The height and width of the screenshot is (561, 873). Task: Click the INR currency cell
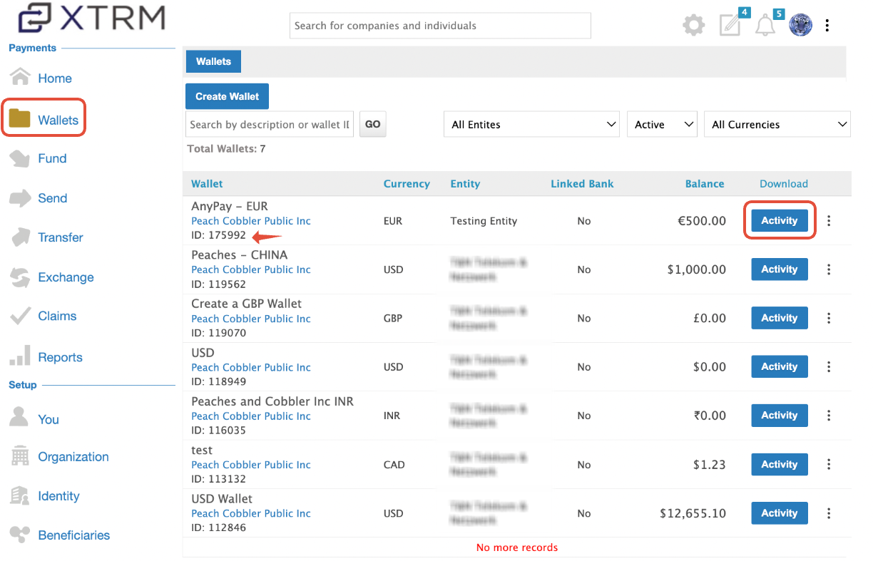392,416
